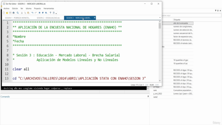Click the Comando panel pin icon
Viewport: 222px width, 125px height.
click(148, 97)
